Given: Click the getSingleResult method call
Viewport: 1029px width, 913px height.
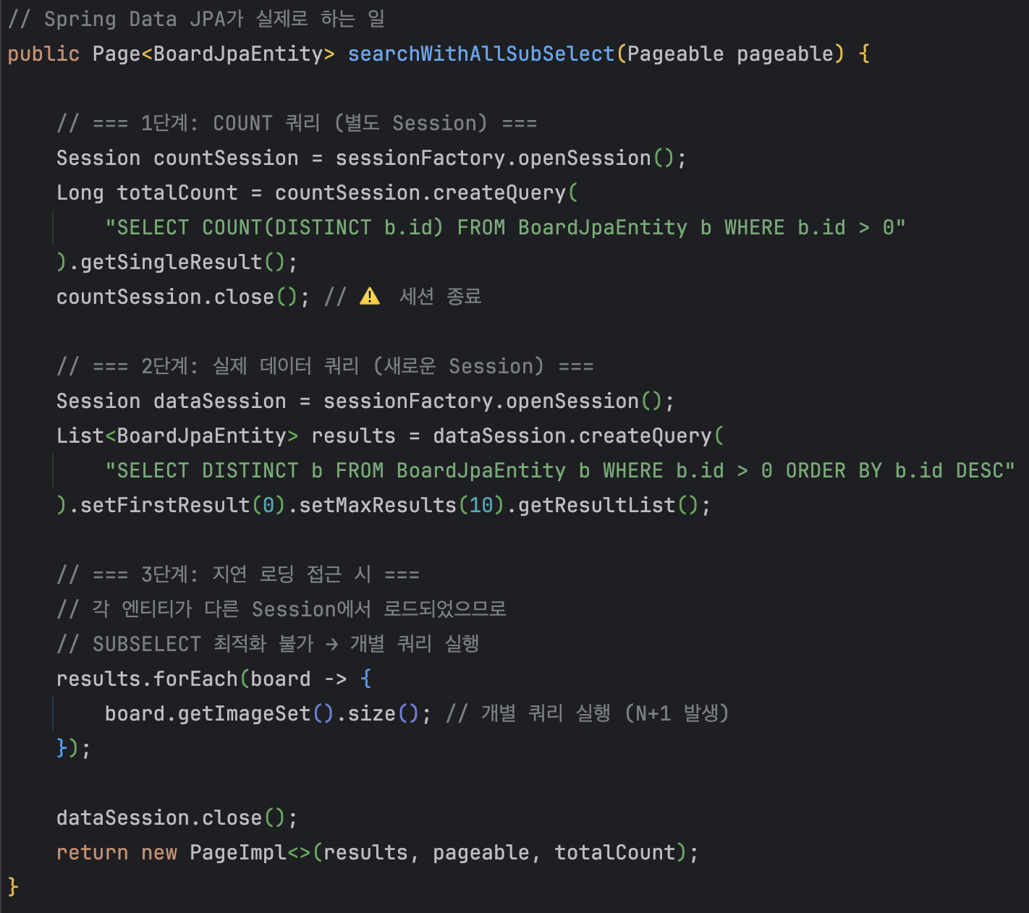Looking at the screenshot, I should coord(171,263).
